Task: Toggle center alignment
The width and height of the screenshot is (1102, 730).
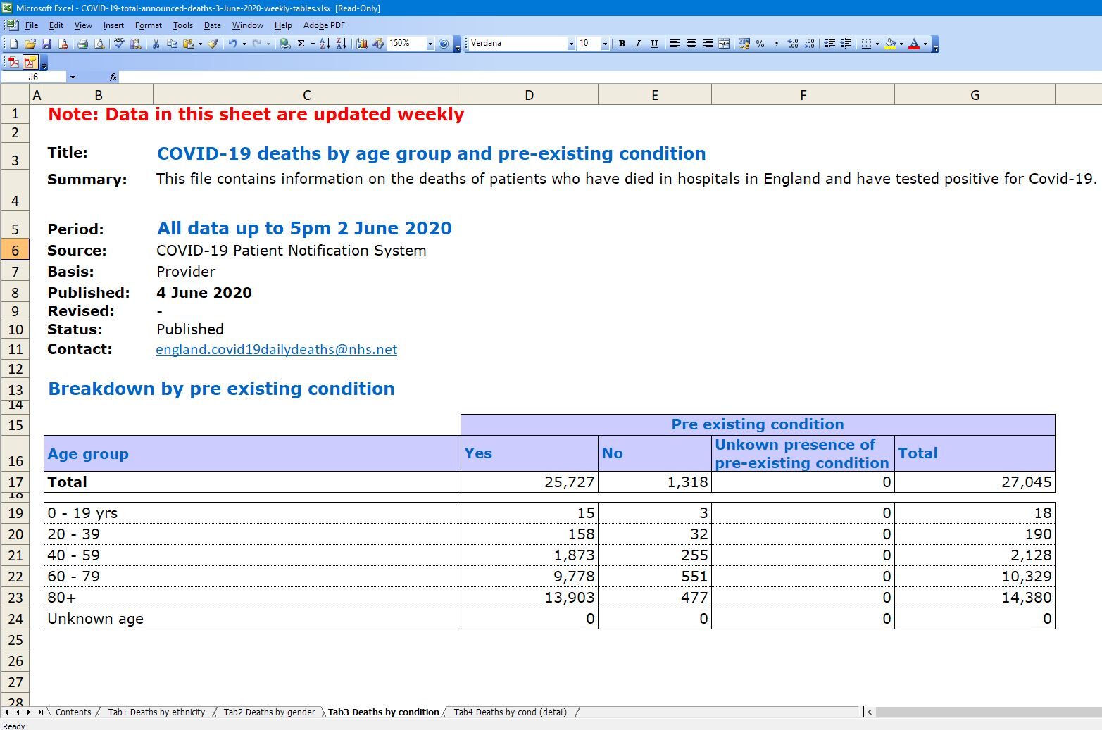Action: coord(691,44)
